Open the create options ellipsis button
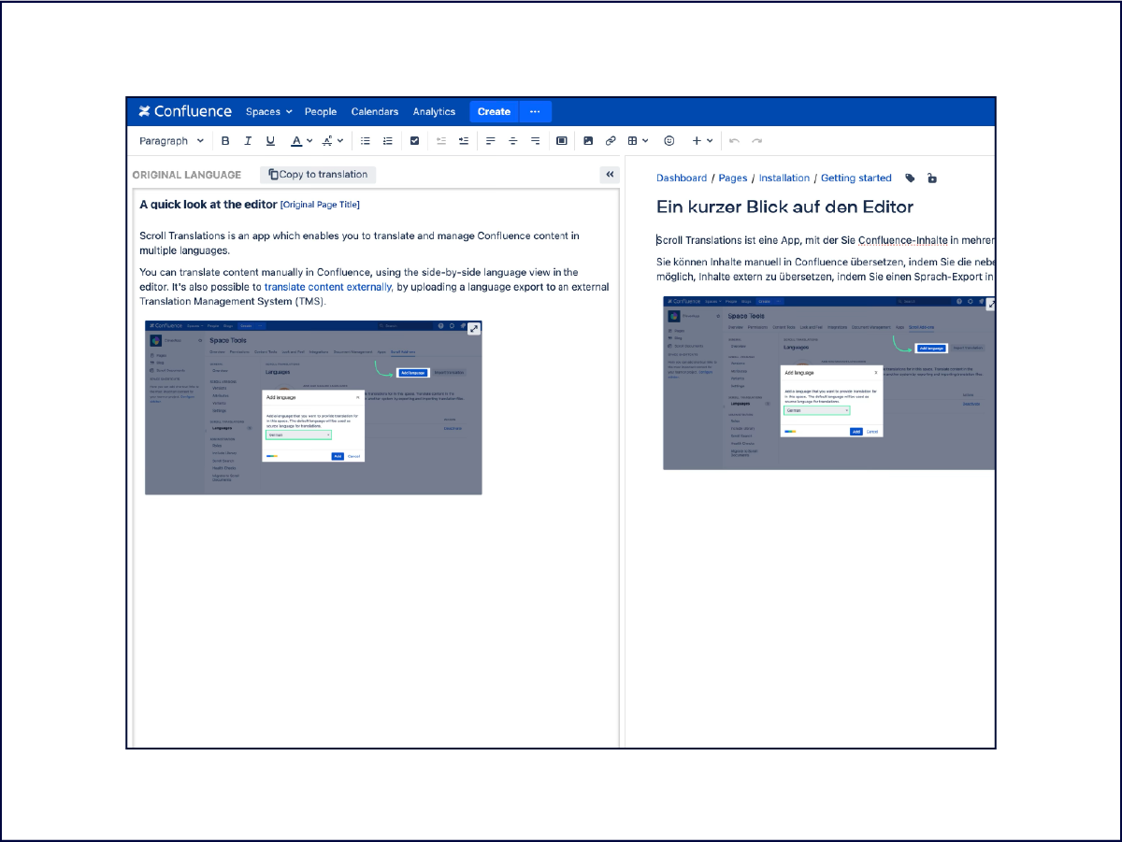This screenshot has width=1122, height=842. (x=536, y=112)
